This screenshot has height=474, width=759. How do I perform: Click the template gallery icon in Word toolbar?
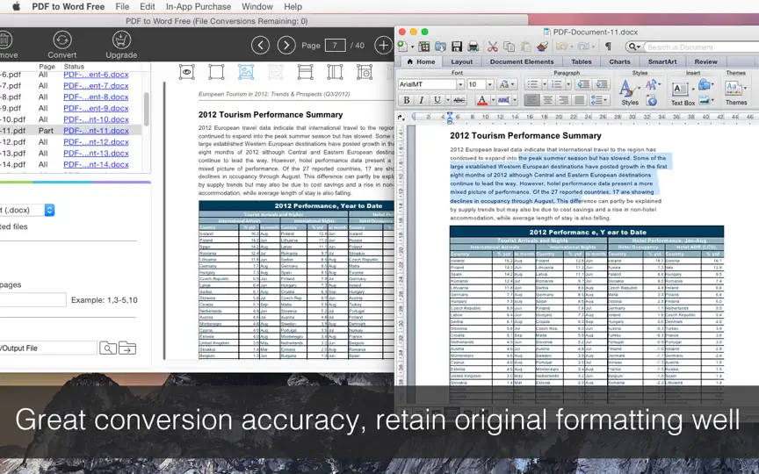424,47
